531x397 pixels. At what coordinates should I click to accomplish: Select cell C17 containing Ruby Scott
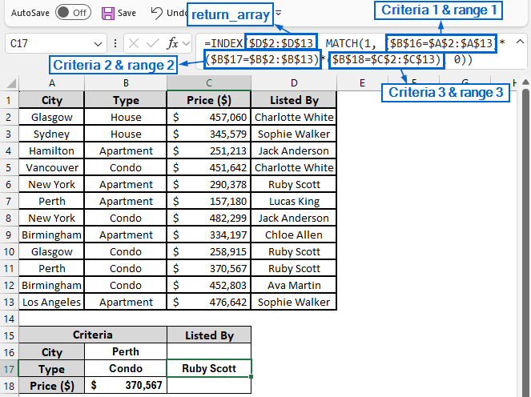pyautogui.click(x=209, y=369)
